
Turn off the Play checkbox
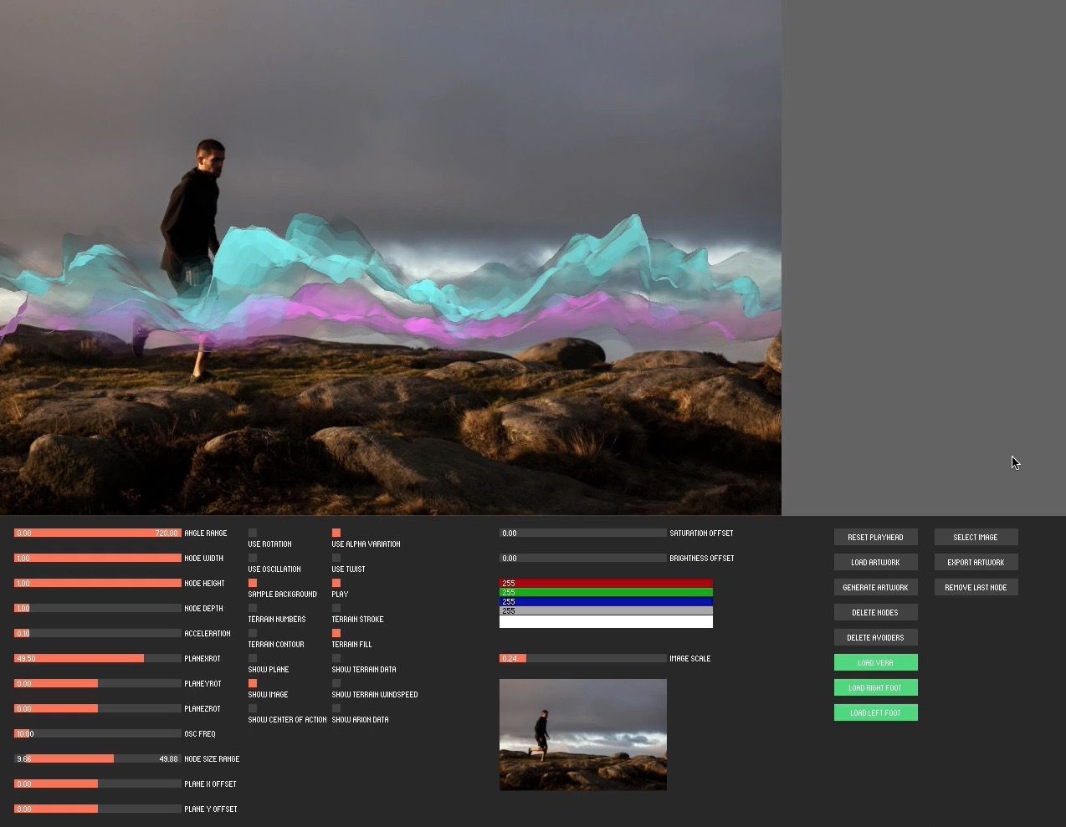tap(336, 583)
